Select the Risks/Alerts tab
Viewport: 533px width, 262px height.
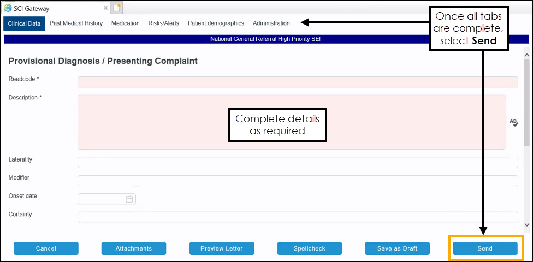pyautogui.click(x=163, y=23)
